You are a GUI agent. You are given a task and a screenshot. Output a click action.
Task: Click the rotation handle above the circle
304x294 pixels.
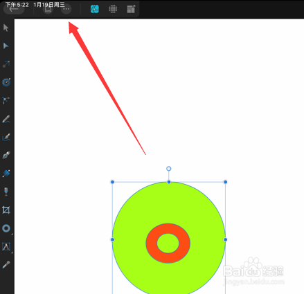[169, 169]
